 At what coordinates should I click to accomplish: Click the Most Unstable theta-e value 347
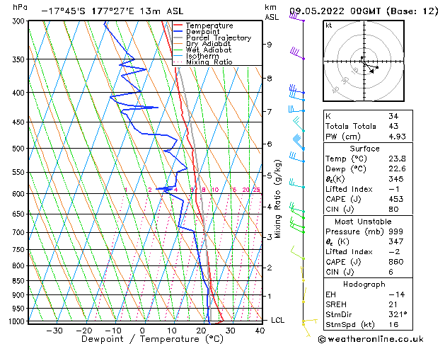click(396, 241)
